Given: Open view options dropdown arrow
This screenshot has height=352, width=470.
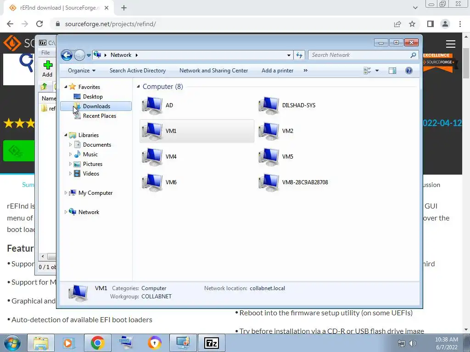Looking at the screenshot, I should point(377,71).
